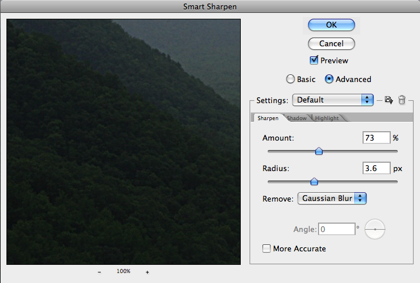Image resolution: width=420 pixels, height=283 pixels.
Task: Select the Basic radio button
Action: [x=290, y=79]
